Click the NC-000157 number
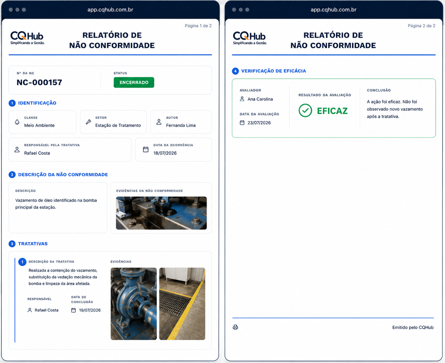 coord(39,82)
